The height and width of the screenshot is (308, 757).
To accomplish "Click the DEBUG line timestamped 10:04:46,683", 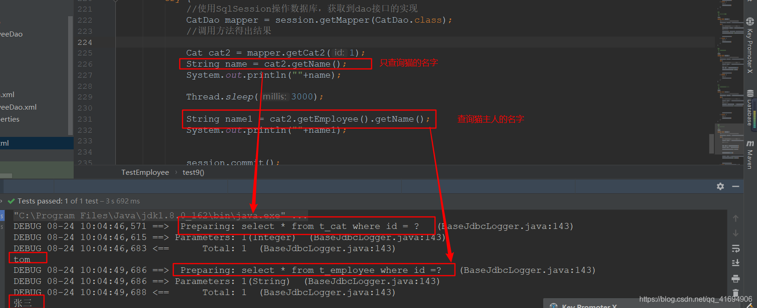I will (x=204, y=248).
